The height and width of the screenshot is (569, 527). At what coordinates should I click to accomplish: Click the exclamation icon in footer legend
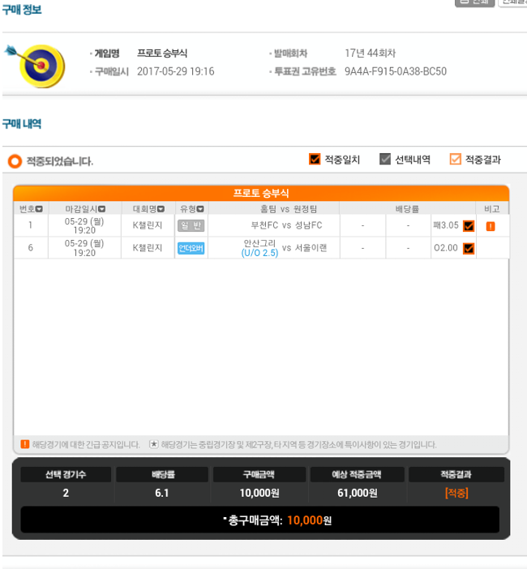click(24, 444)
